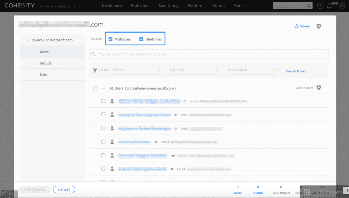Check the All Users select-all checkbox
Image resolution: width=349 pixels, height=198 pixels.
point(96,88)
